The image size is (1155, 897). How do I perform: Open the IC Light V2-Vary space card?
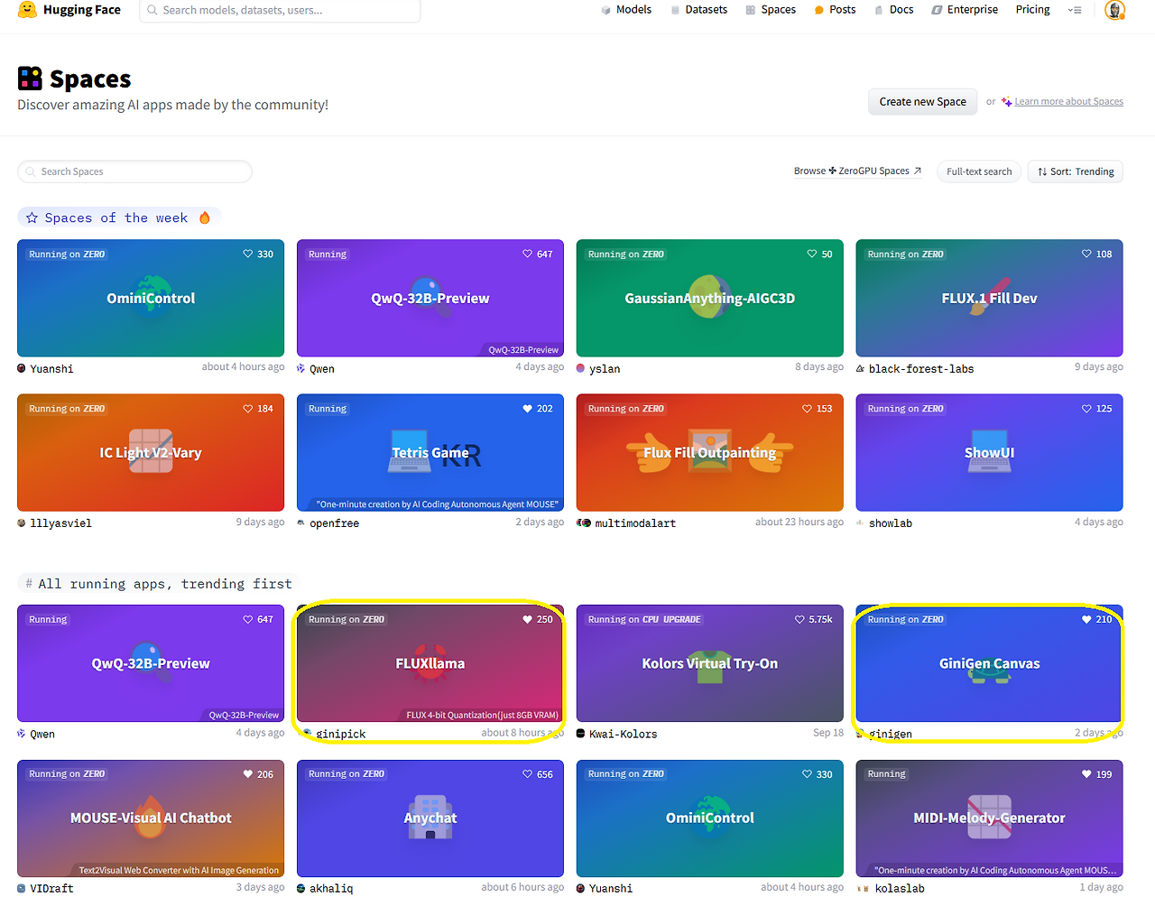(151, 452)
